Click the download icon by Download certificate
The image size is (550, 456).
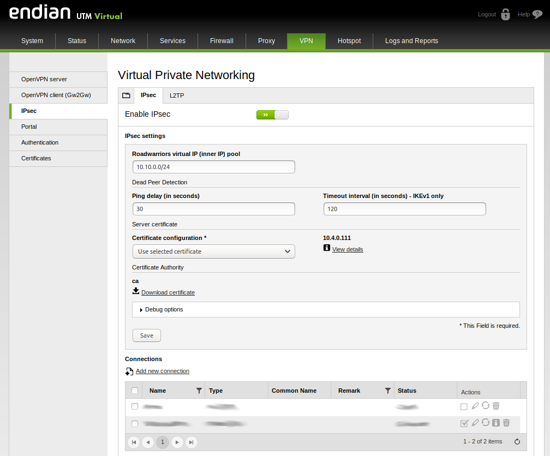coord(136,291)
